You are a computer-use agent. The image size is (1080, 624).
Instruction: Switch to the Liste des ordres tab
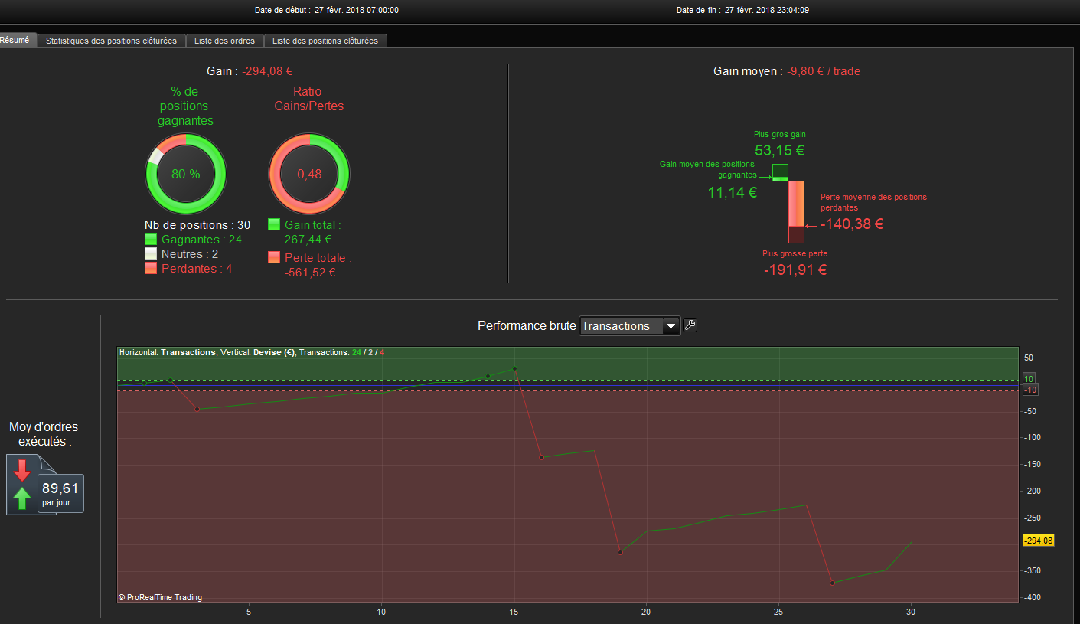225,41
